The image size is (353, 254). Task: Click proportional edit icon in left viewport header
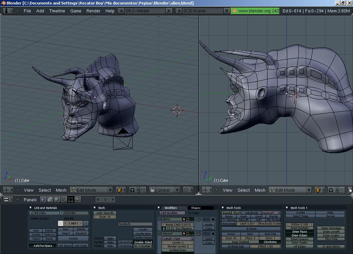point(186,190)
